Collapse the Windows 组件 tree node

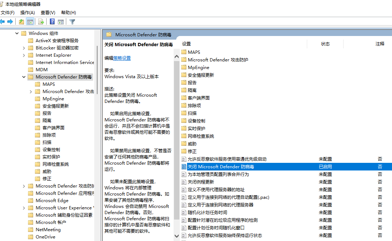point(17,33)
